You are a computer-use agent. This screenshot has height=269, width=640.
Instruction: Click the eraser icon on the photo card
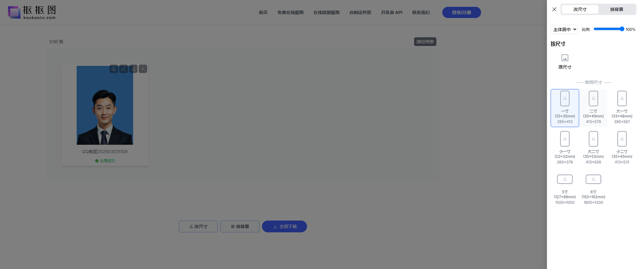coord(114,69)
